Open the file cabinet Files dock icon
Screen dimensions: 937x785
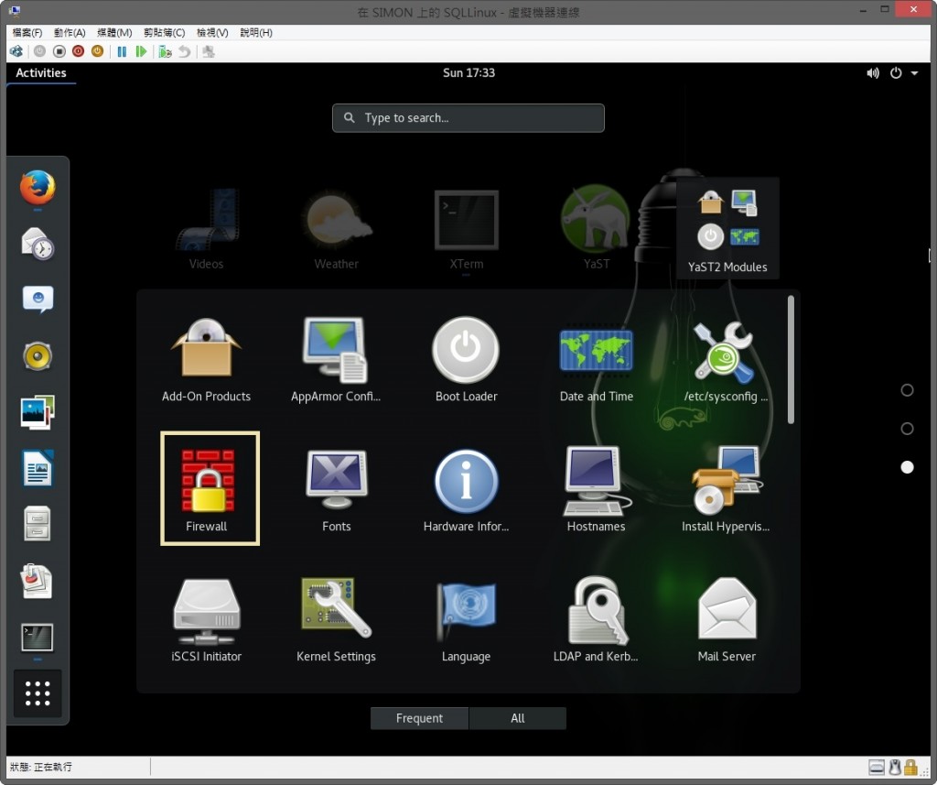(x=38, y=524)
